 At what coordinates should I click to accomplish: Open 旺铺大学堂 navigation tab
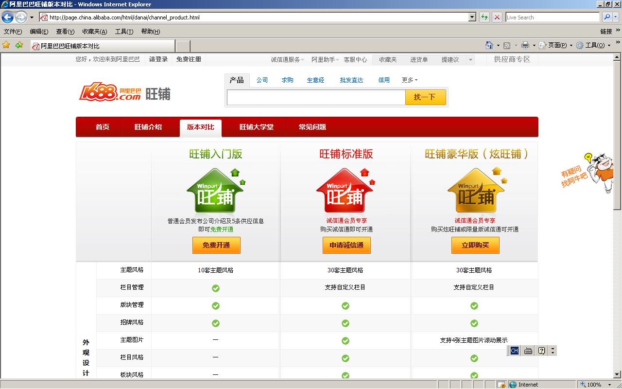(x=257, y=127)
